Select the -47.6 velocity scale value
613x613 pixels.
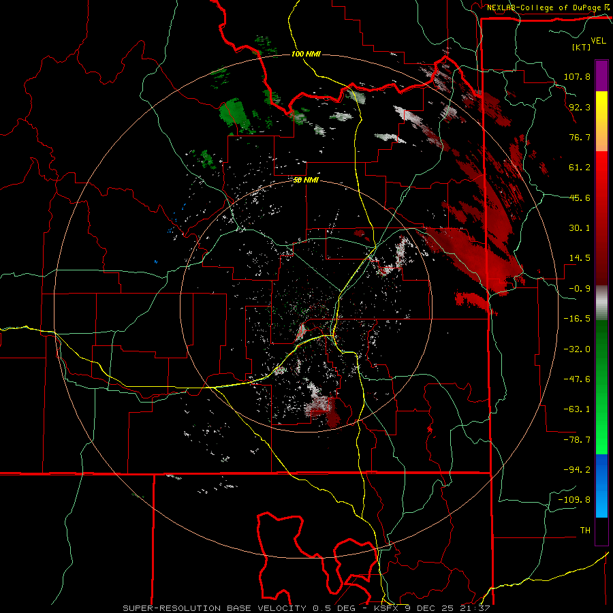pyautogui.click(x=577, y=379)
